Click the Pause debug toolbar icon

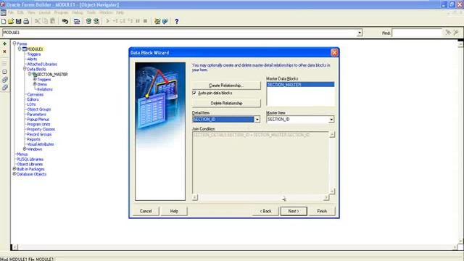tap(138, 21)
